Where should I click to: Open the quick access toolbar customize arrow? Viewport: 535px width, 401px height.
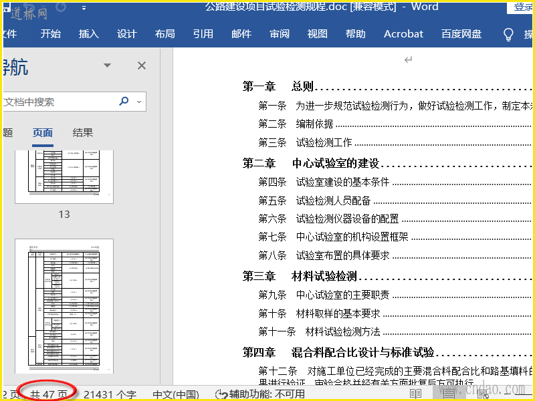84,8
